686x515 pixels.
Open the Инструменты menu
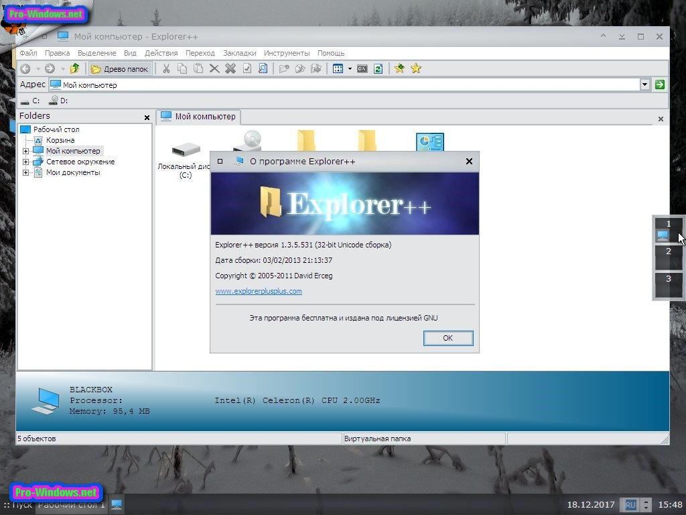click(287, 53)
